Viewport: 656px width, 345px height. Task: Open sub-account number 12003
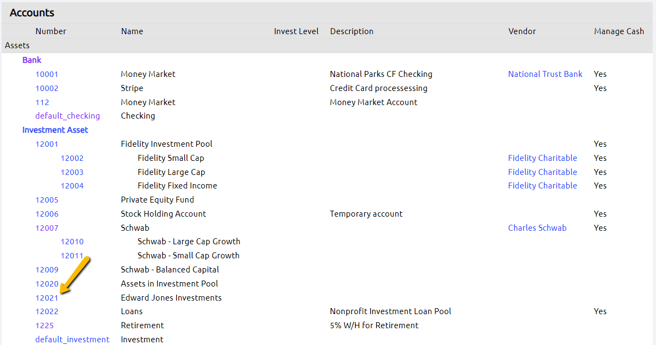coord(72,172)
